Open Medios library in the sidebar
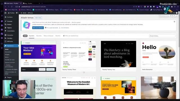The height and width of the screenshot is (101, 180). (x=9, y=24)
